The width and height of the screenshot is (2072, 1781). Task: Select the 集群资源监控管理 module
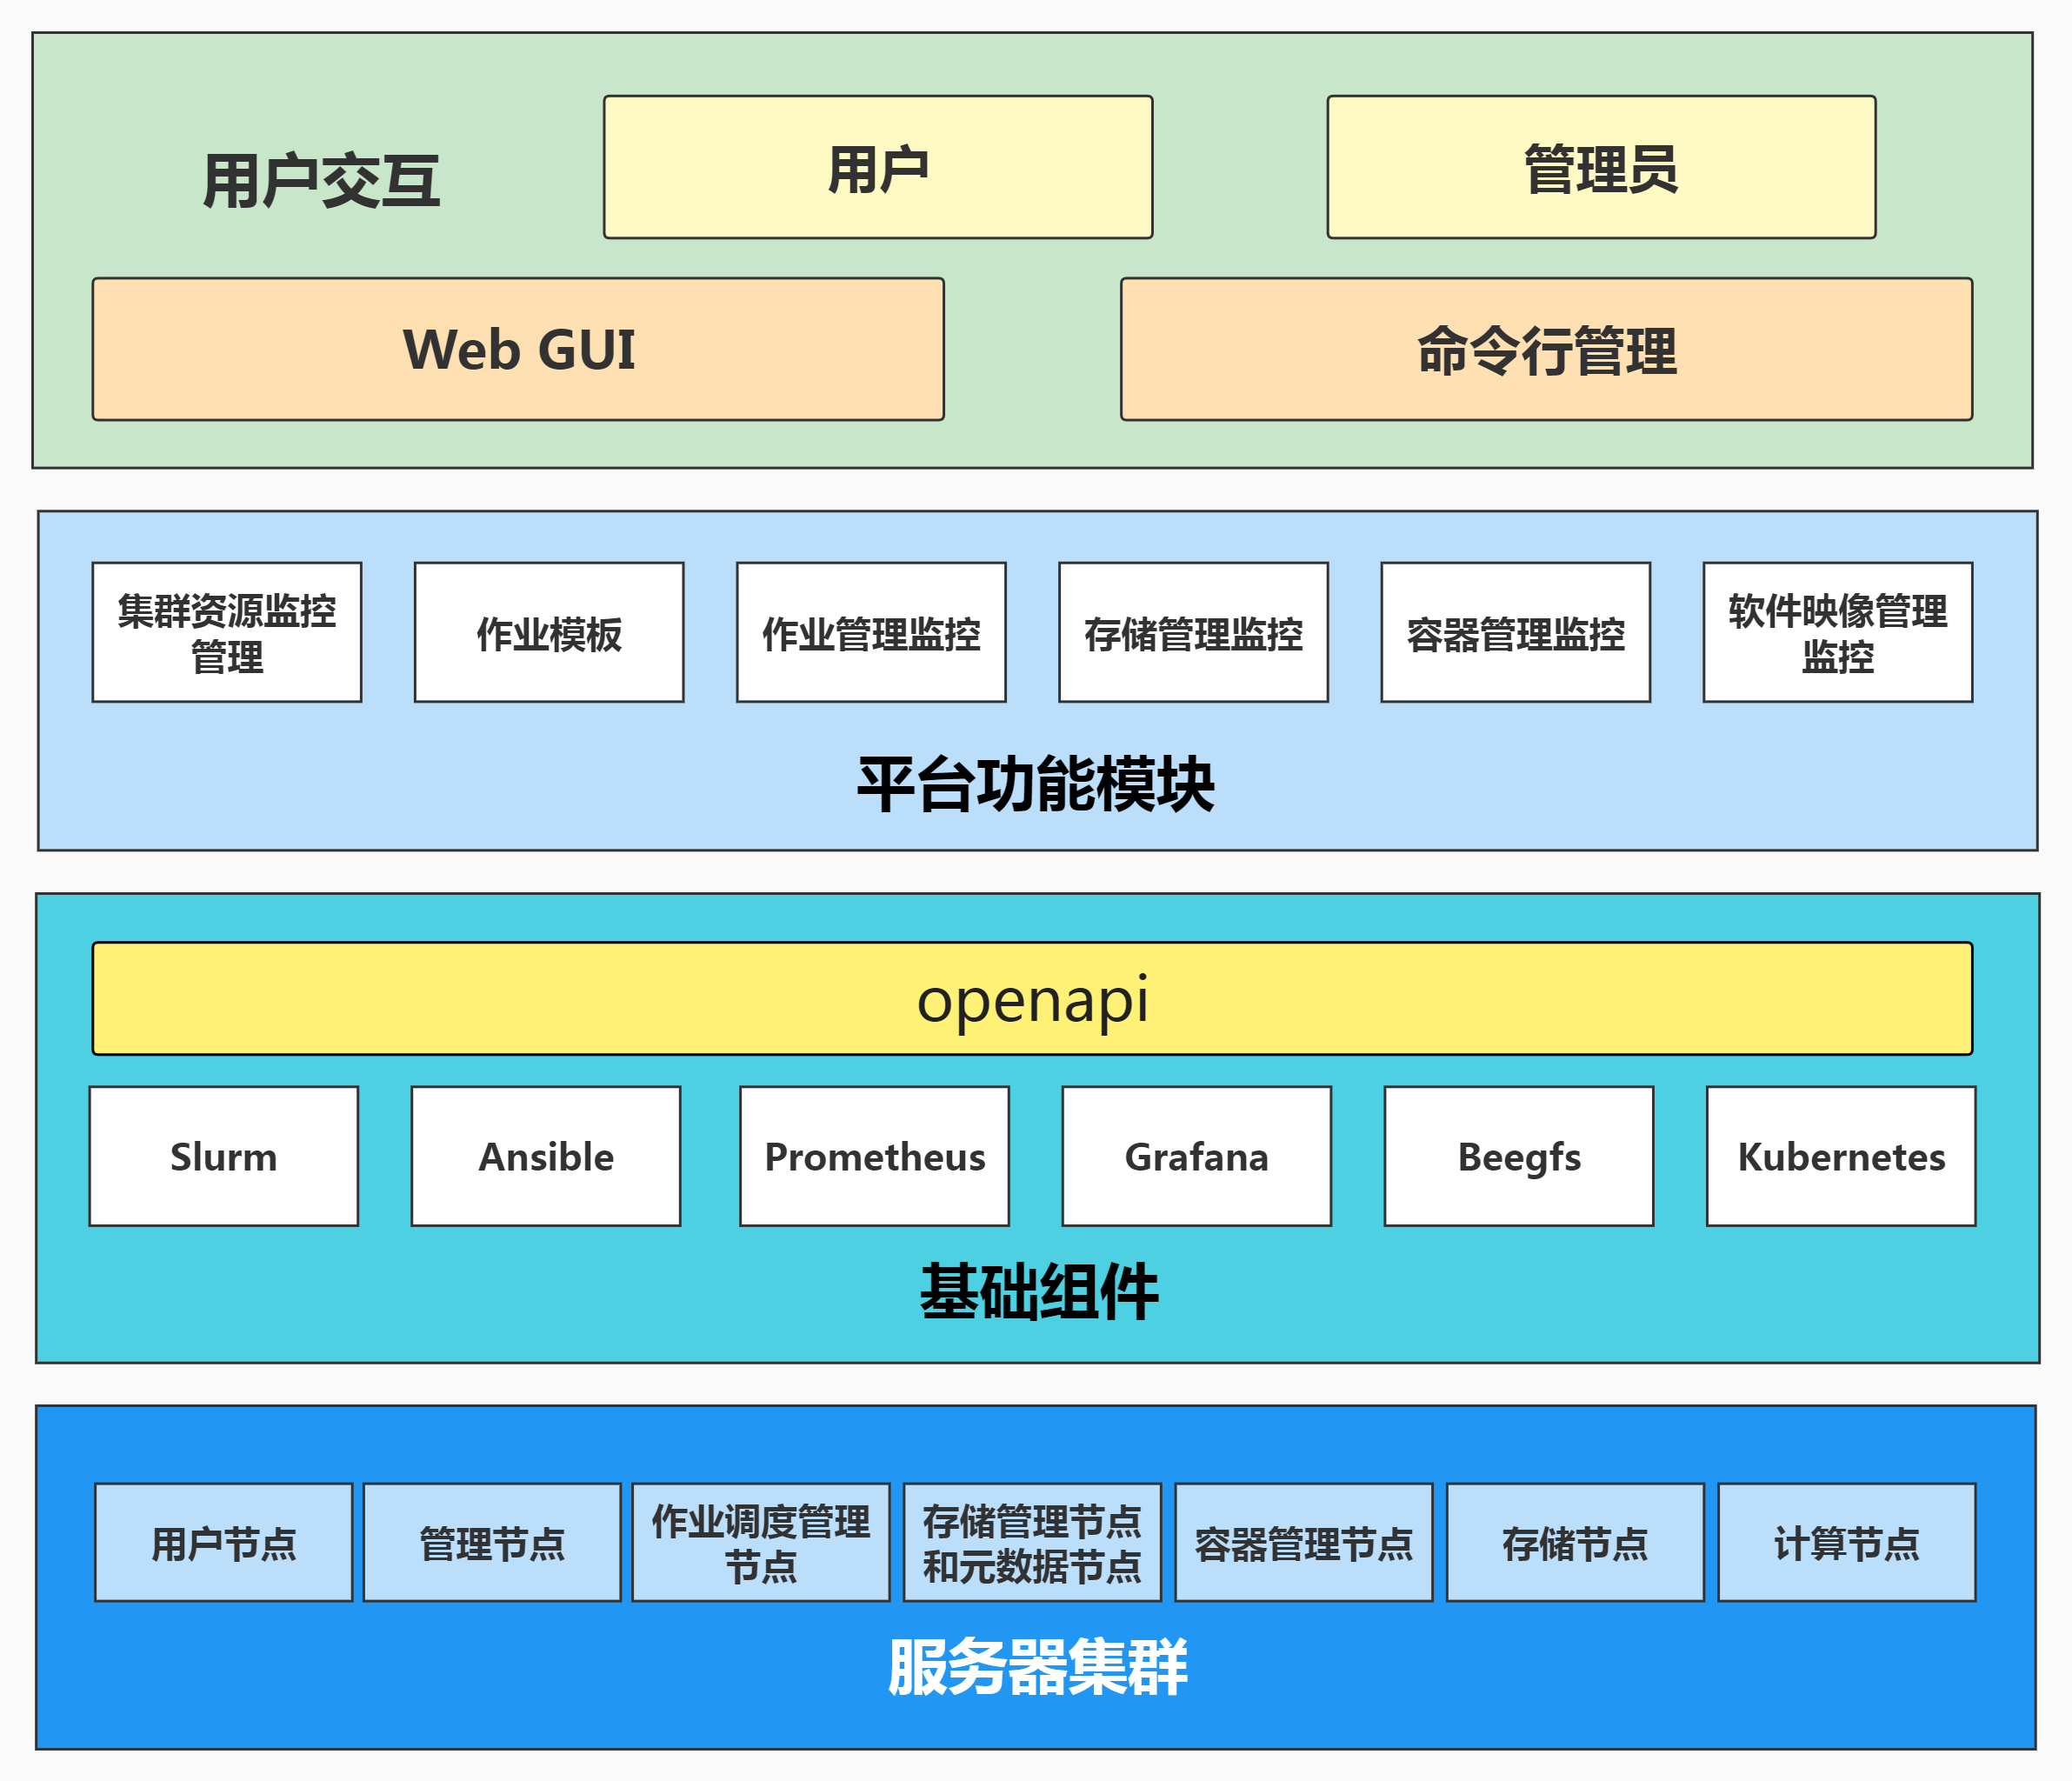(x=227, y=632)
